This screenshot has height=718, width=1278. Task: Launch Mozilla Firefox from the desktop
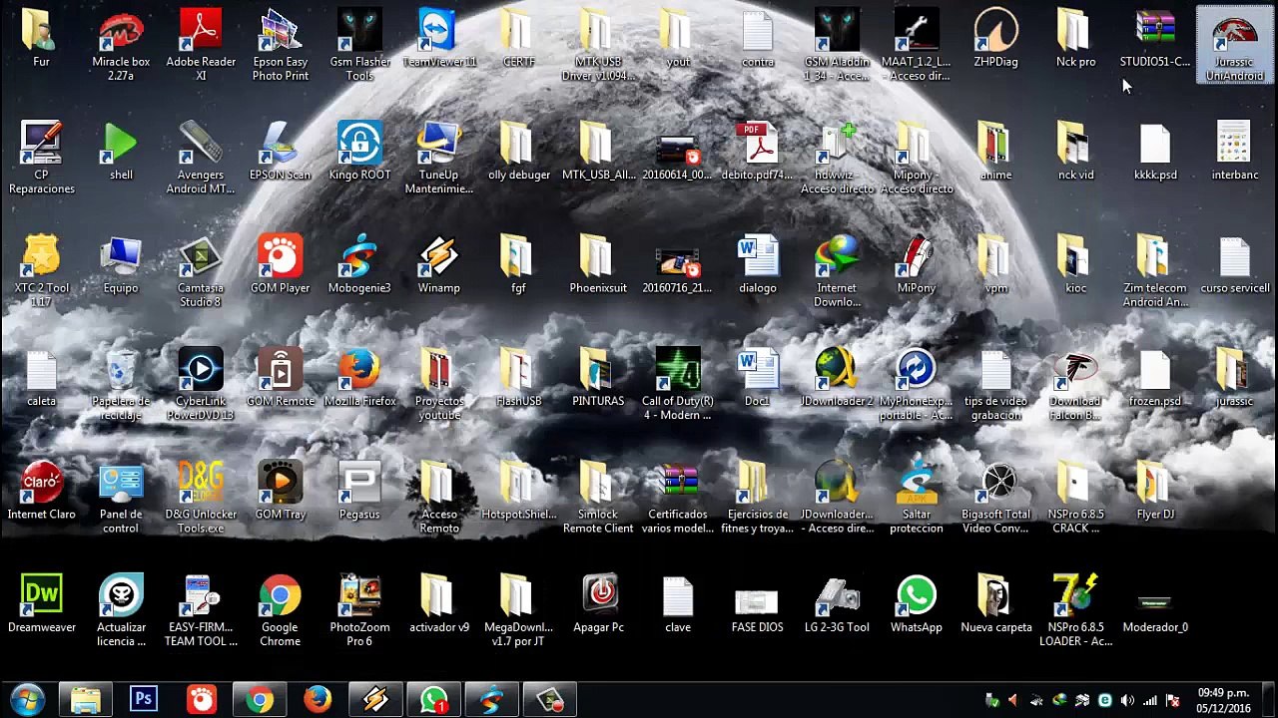[359, 377]
